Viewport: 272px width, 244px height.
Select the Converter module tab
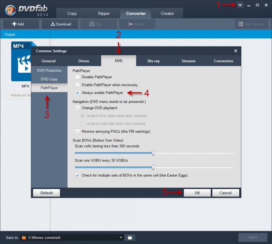pos(136,13)
